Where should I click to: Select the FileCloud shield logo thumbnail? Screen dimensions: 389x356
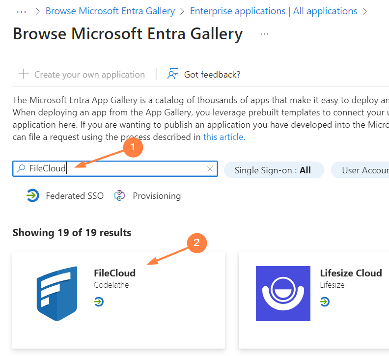tap(57, 293)
